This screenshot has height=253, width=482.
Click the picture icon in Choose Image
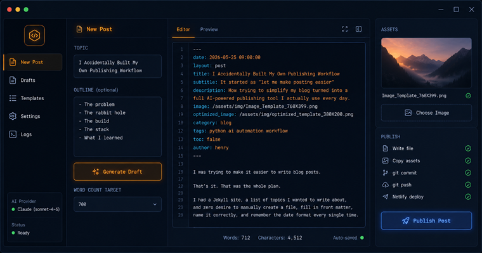pyautogui.click(x=408, y=113)
